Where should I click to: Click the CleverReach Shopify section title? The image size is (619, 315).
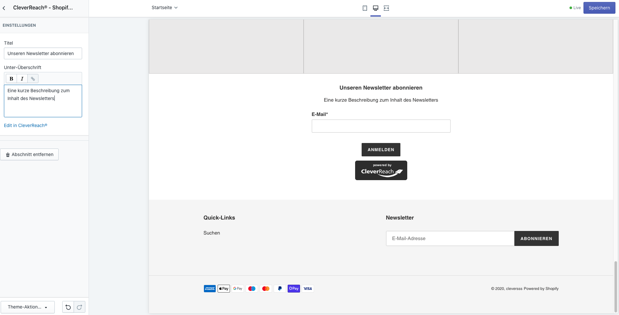43,7
